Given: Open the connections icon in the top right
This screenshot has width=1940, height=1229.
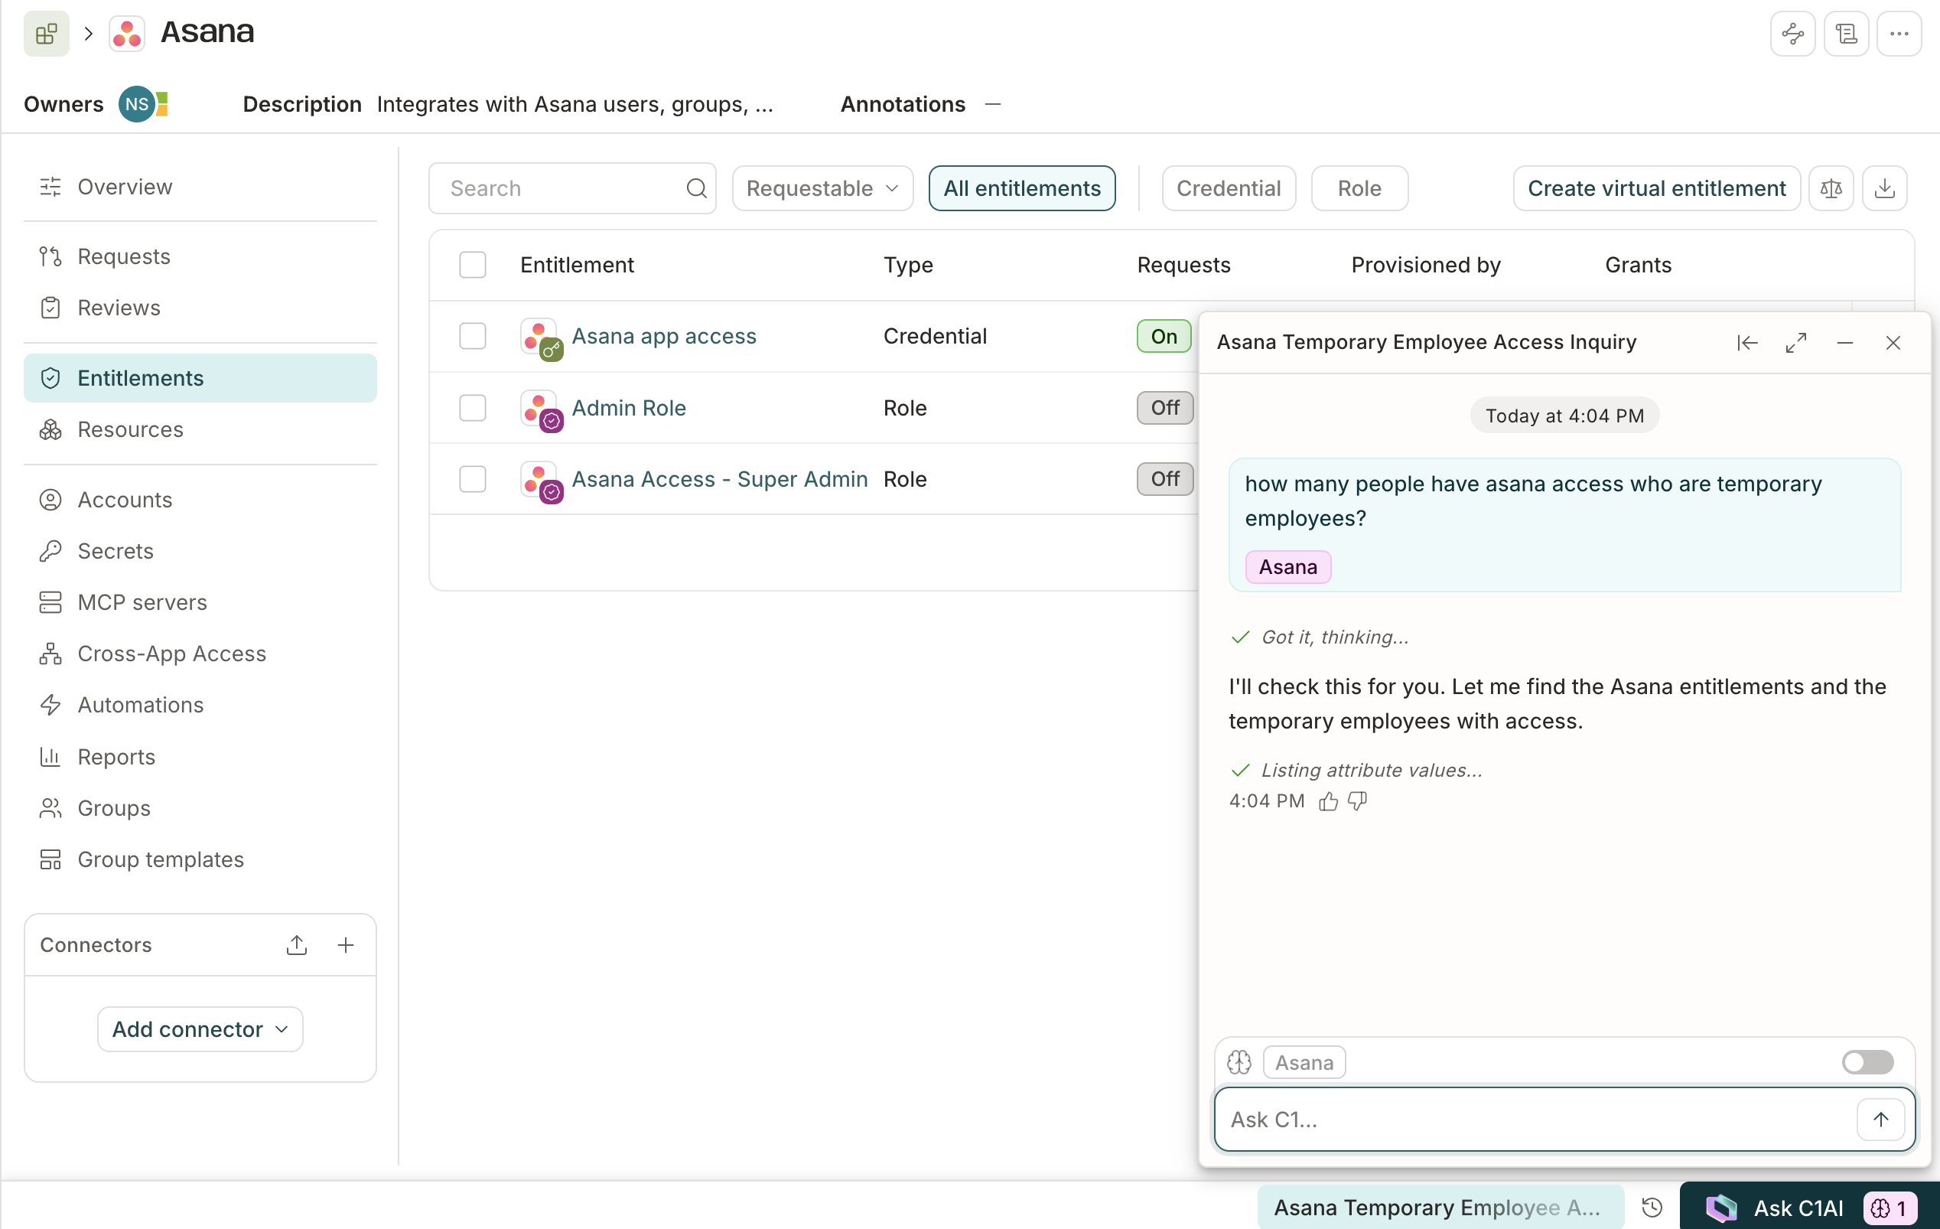Looking at the screenshot, I should (1792, 34).
